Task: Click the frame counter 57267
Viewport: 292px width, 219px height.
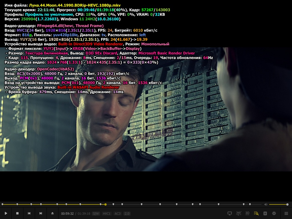Action: click(x=147, y=10)
